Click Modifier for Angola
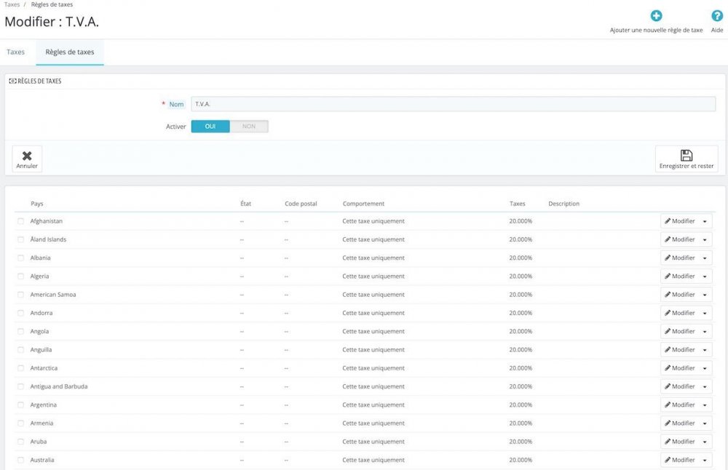 pyautogui.click(x=679, y=331)
